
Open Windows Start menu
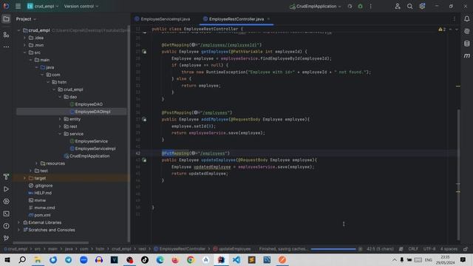7,259
